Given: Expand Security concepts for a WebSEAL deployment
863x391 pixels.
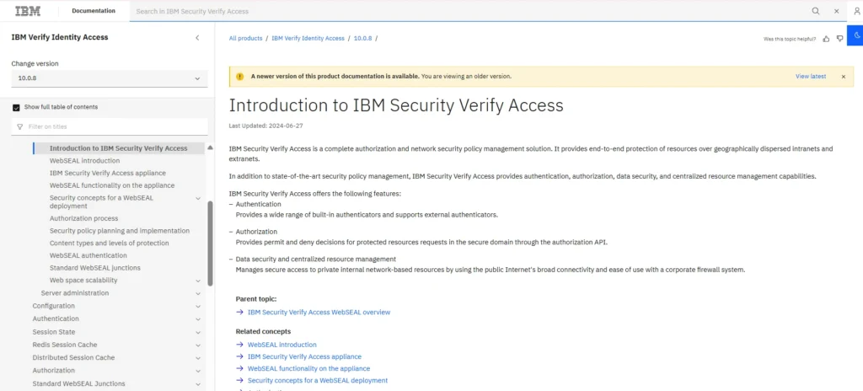Looking at the screenshot, I should click(x=198, y=198).
